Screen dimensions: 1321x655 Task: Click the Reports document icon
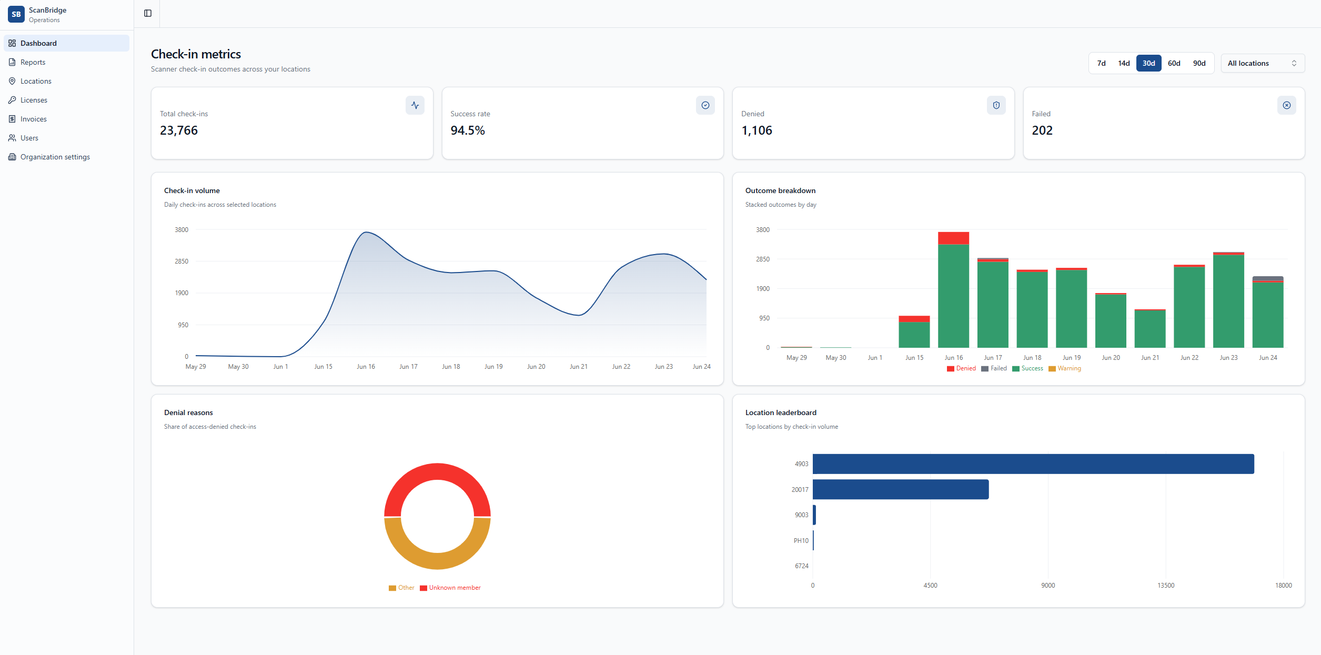12,62
